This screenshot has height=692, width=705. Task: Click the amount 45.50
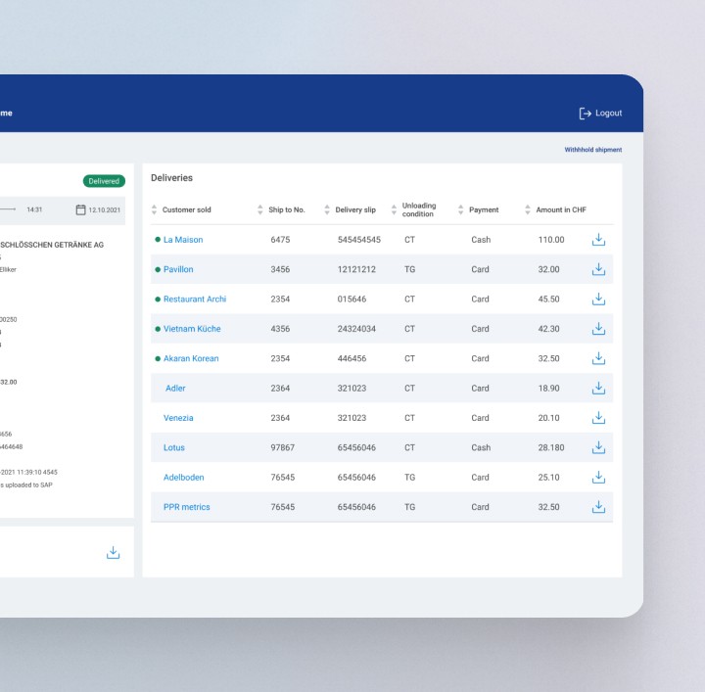549,299
